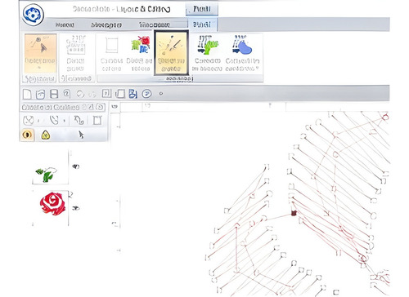Screen dimensions: 409x297
Task: Toggle the eye icon beside the red rose
Action: click(75, 208)
